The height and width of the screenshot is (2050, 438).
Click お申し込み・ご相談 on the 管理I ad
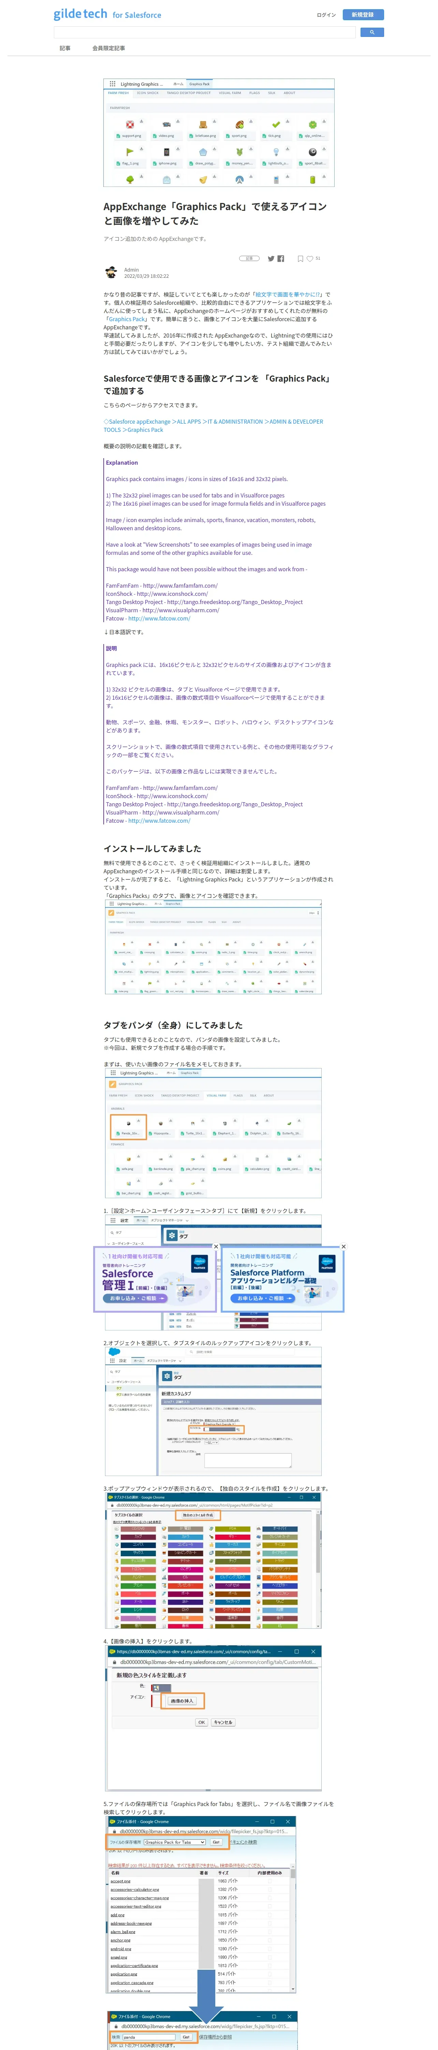coord(134,1298)
